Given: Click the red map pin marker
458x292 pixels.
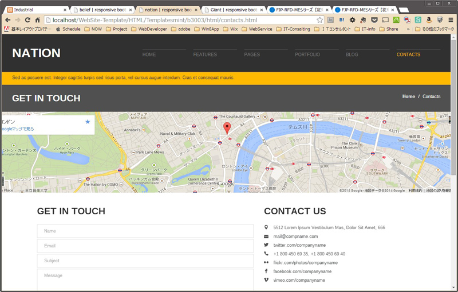Looking at the screenshot, I should click(x=227, y=128).
